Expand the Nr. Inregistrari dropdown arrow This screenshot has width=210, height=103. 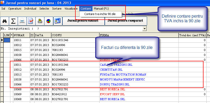(x=145, y=28)
